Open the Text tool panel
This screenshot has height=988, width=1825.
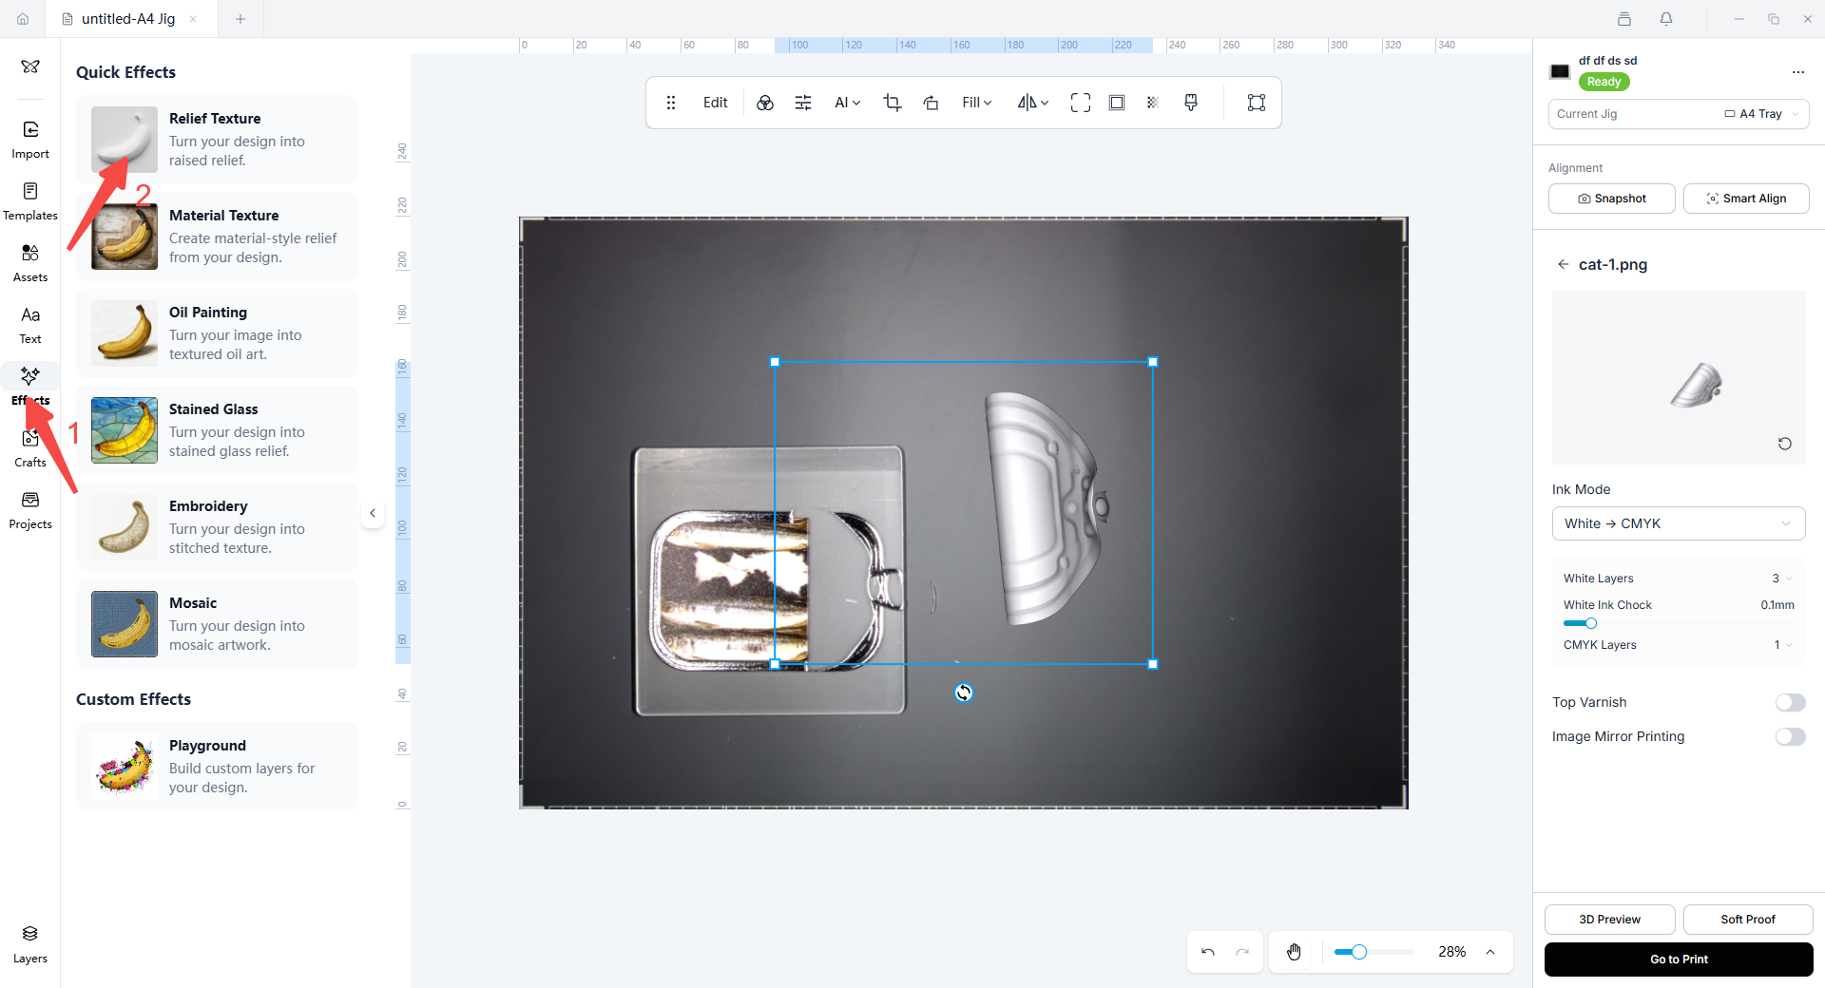30,325
